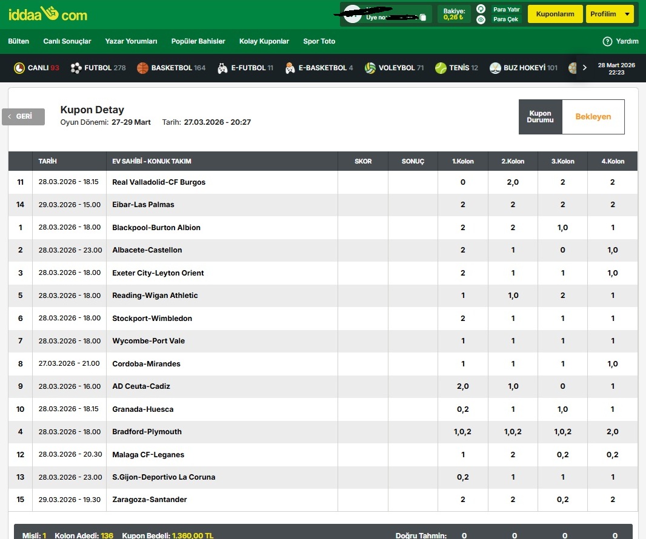Viewport: 646px width, 539px height.
Task: Select the BASKETBOL ball icon
Action: [x=142, y=68]
